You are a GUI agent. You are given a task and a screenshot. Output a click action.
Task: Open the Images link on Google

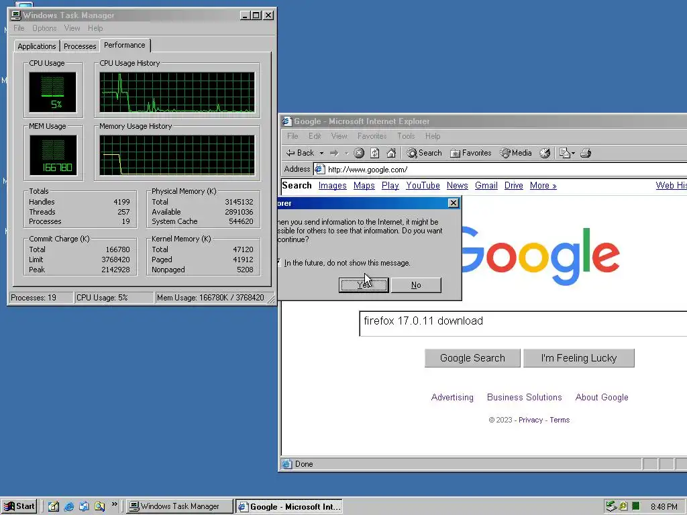point(333,186)
